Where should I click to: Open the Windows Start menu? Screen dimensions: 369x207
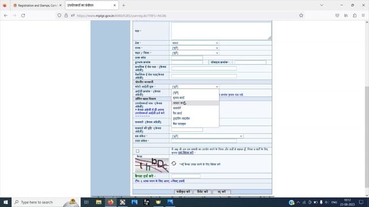coord(6,202)
